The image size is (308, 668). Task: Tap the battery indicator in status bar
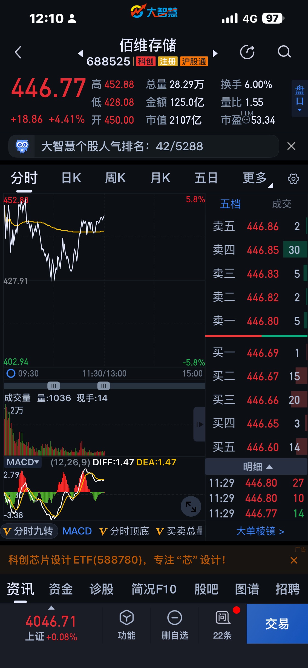click(x=273, y=18)
